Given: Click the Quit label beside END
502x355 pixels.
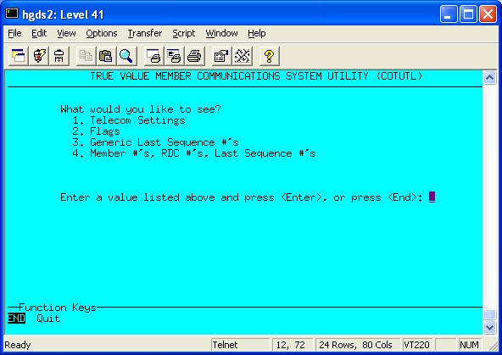Looking at the screenshot, I should click(x=48, y=319).
